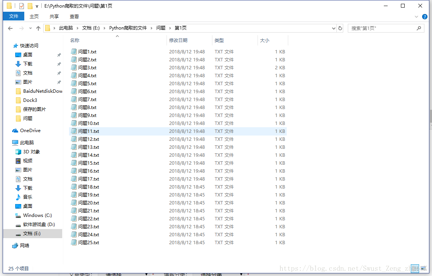The width and height of the screenshot is (432, 276).
Task: Click the pin icon next to 图片 quick access
Action: pyautogui.click(x=59, y=82)
